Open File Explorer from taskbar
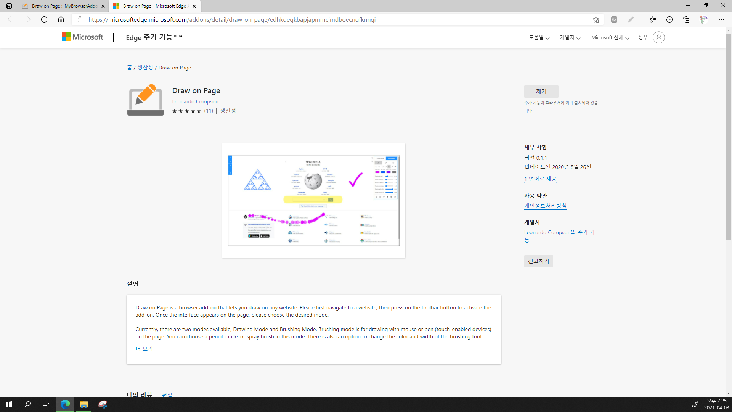The image size is (732, 412). tap(83, 404)
